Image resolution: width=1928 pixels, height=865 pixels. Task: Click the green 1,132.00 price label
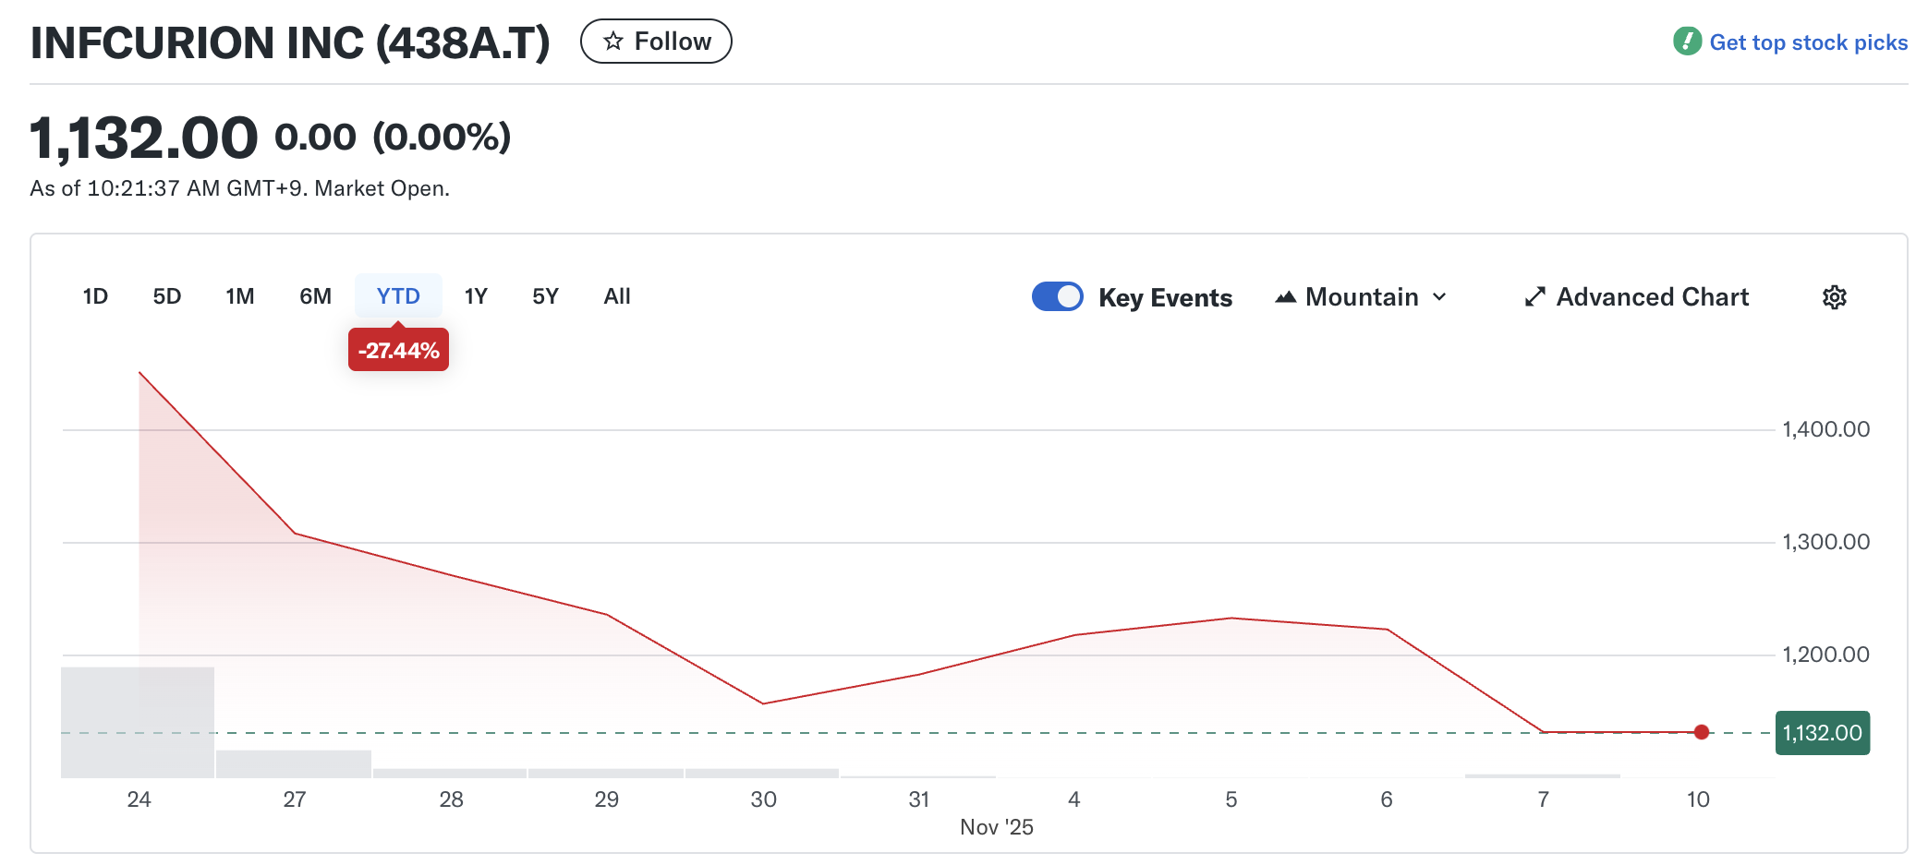click(x=1822, y=733)
